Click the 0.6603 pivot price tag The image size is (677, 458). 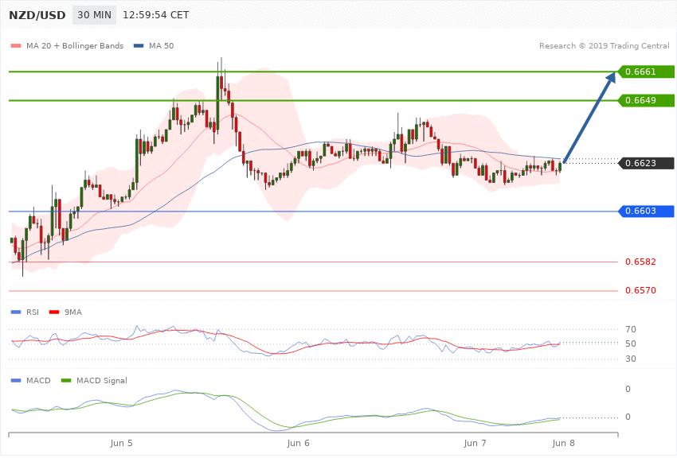(646, 212)
